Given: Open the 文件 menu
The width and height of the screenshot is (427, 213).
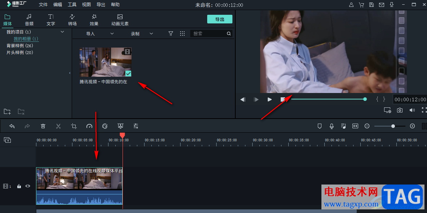Looking at the screenshot, I should 43,5.
